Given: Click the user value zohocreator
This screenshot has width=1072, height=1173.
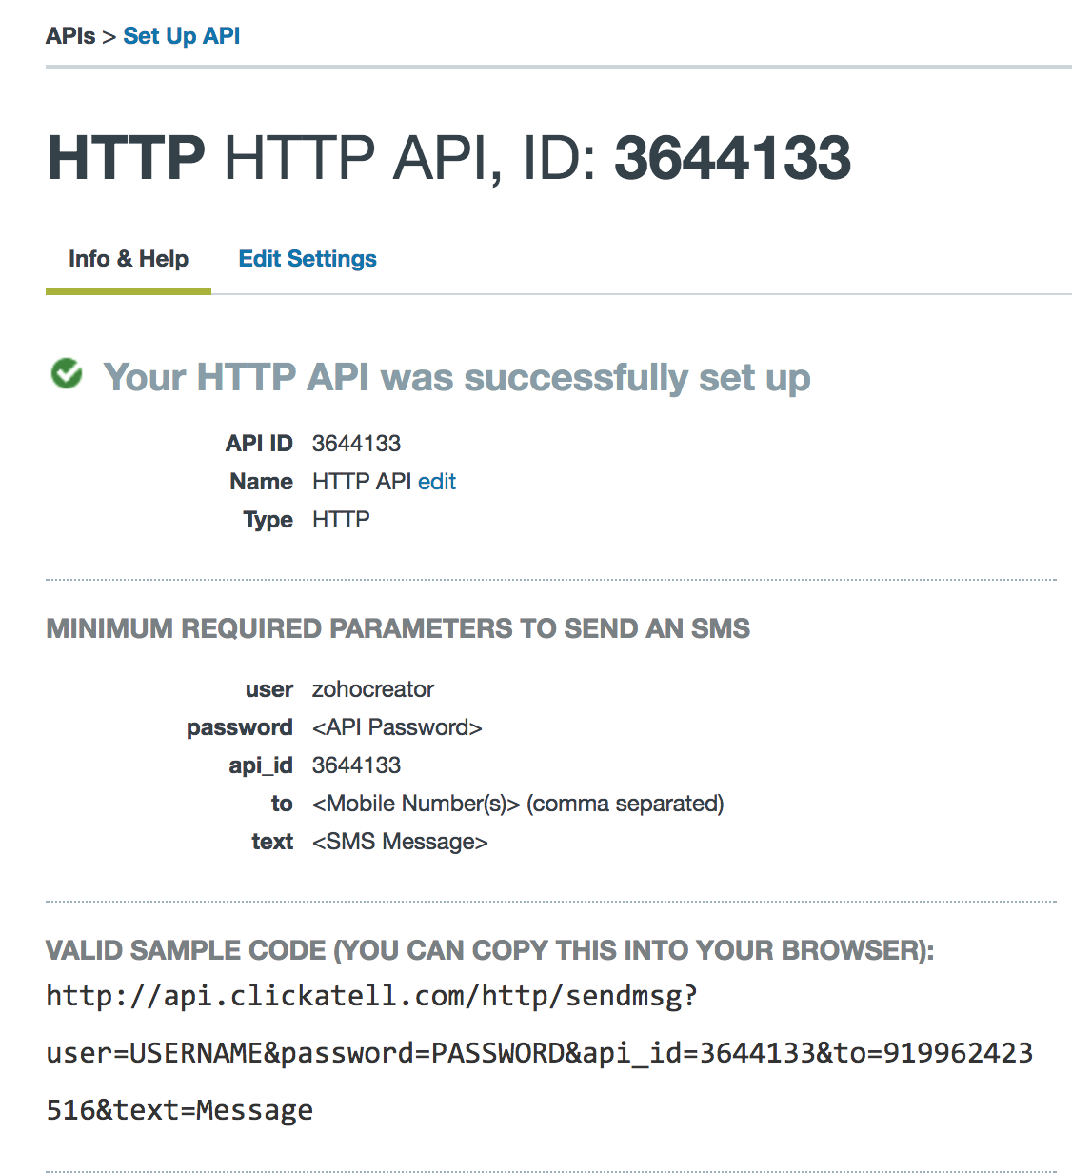Looking at the screenshot, I should [372, 689].
